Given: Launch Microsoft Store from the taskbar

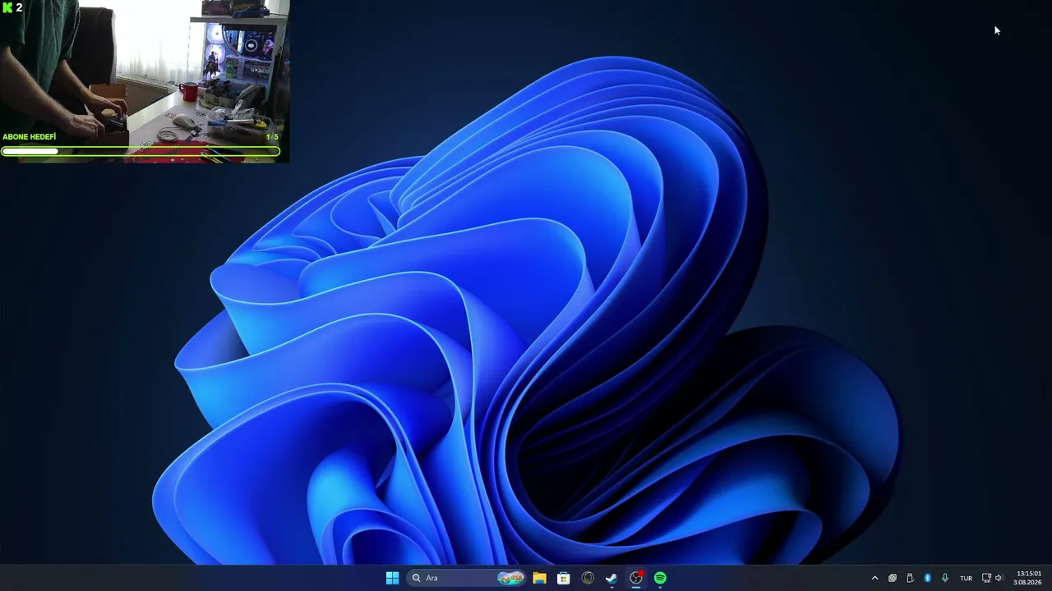Looking at the screenshot, I should pos(564,578).
